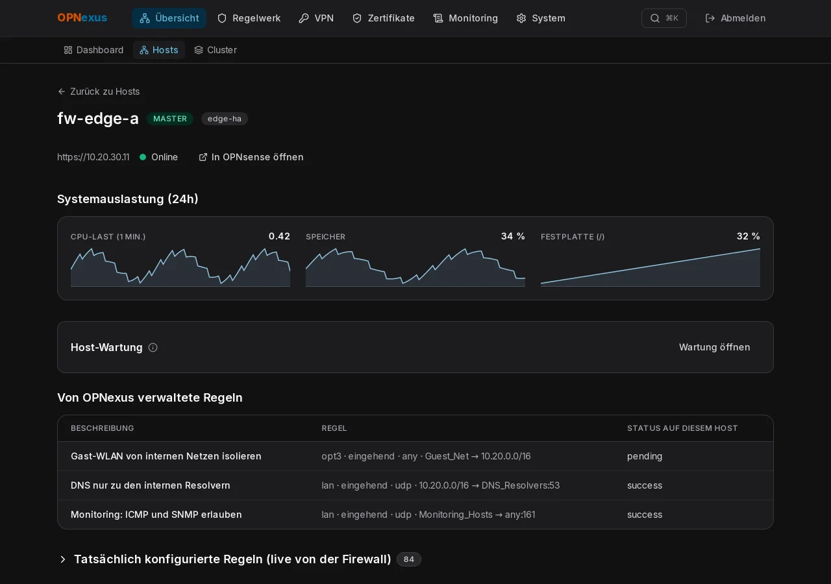Click the pending status of Gast-WLAN rule
This screenshot has width=831, height=584.
coord(645,456)
